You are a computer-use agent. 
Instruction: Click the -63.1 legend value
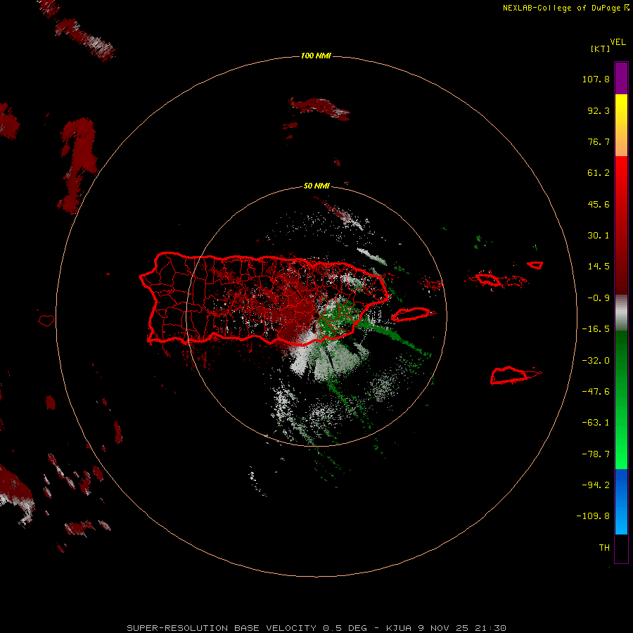596,423
